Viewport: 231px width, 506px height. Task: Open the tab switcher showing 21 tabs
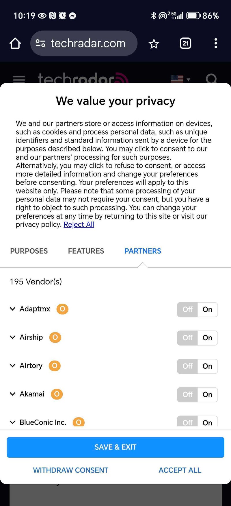coord(185,44)
